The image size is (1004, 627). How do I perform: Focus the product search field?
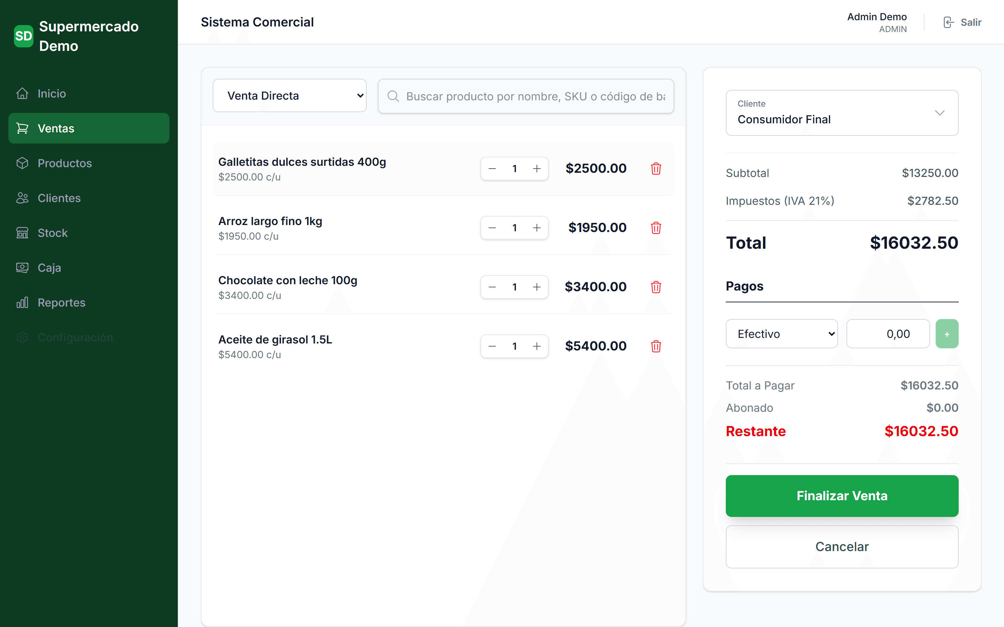(x=526, y=96)
